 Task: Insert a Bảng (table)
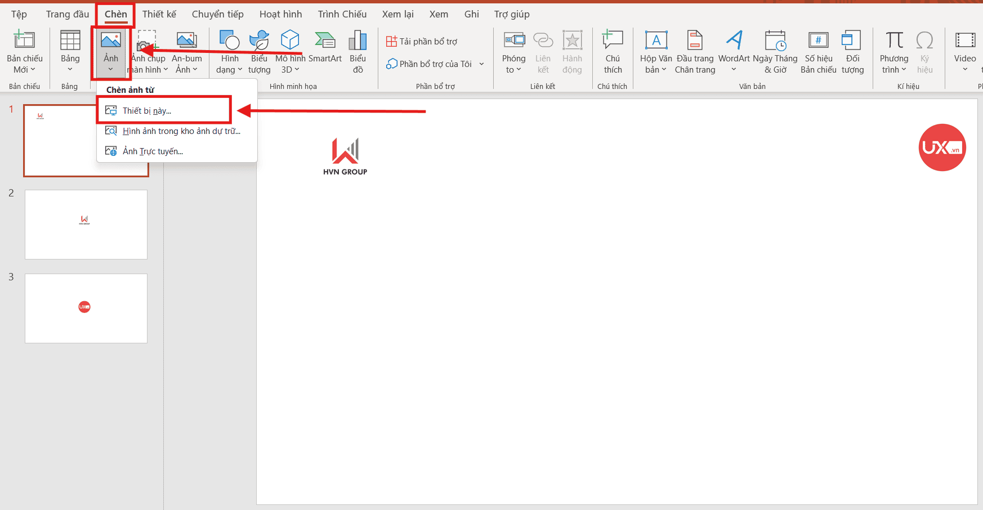[70, 51]
